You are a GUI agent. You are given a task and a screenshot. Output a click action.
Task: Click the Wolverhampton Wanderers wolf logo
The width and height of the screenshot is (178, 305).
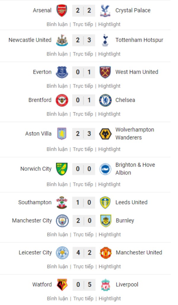tap(105, 134)
